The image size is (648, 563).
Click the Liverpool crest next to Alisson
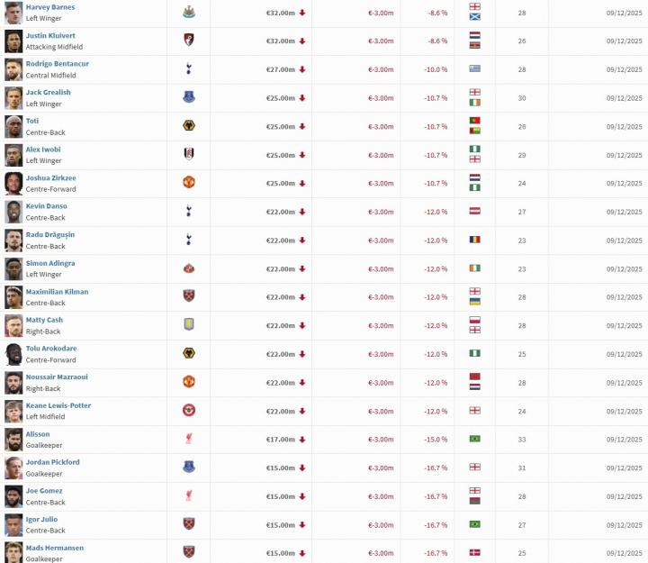coord(188,439)
